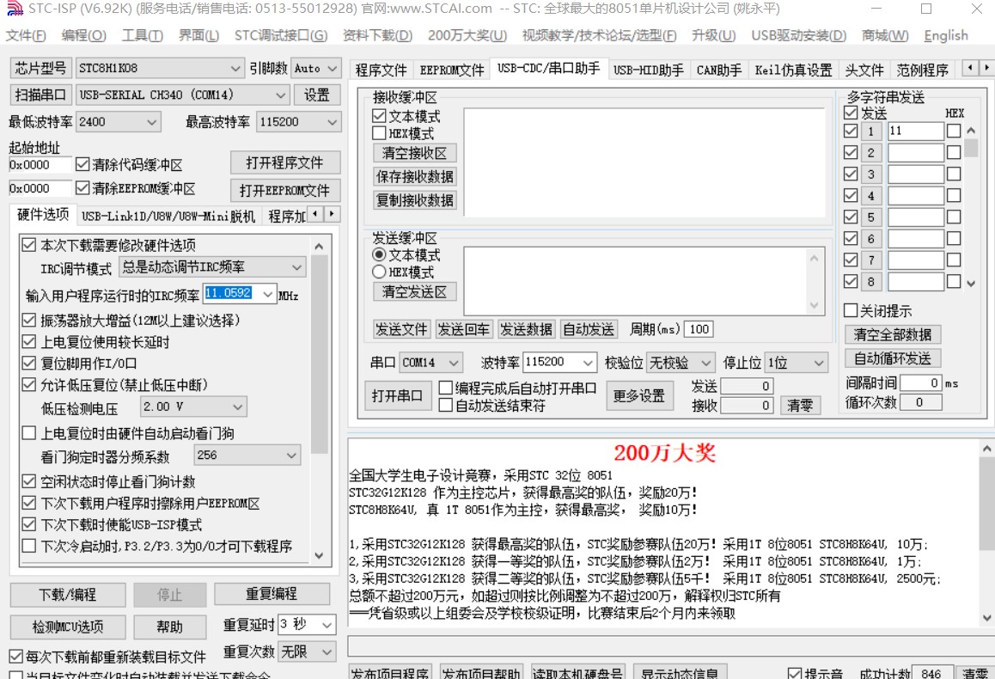Click left arrow next to 程序加 tab
The width and height of the screenshot is (995, 679).
click(315, 215)
